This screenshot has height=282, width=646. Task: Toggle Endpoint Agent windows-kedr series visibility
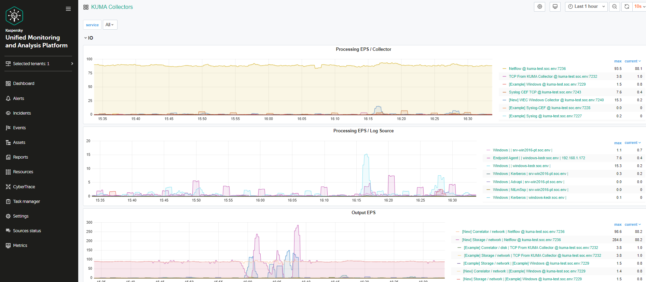tap(539, 158)
